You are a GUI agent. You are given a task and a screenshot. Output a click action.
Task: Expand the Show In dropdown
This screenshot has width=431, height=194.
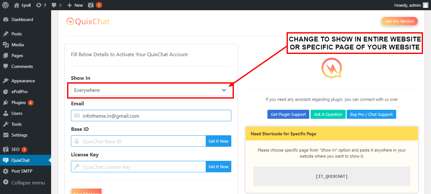point(151,90)
